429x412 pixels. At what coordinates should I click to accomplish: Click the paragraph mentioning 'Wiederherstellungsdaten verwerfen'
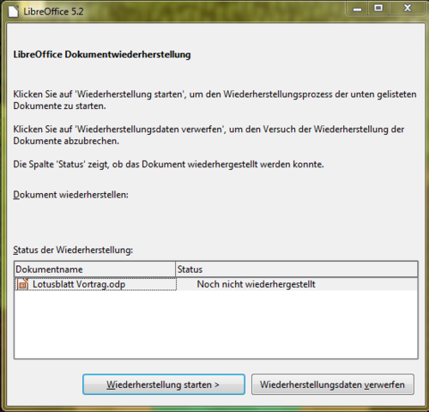click(x=208, y=135)
